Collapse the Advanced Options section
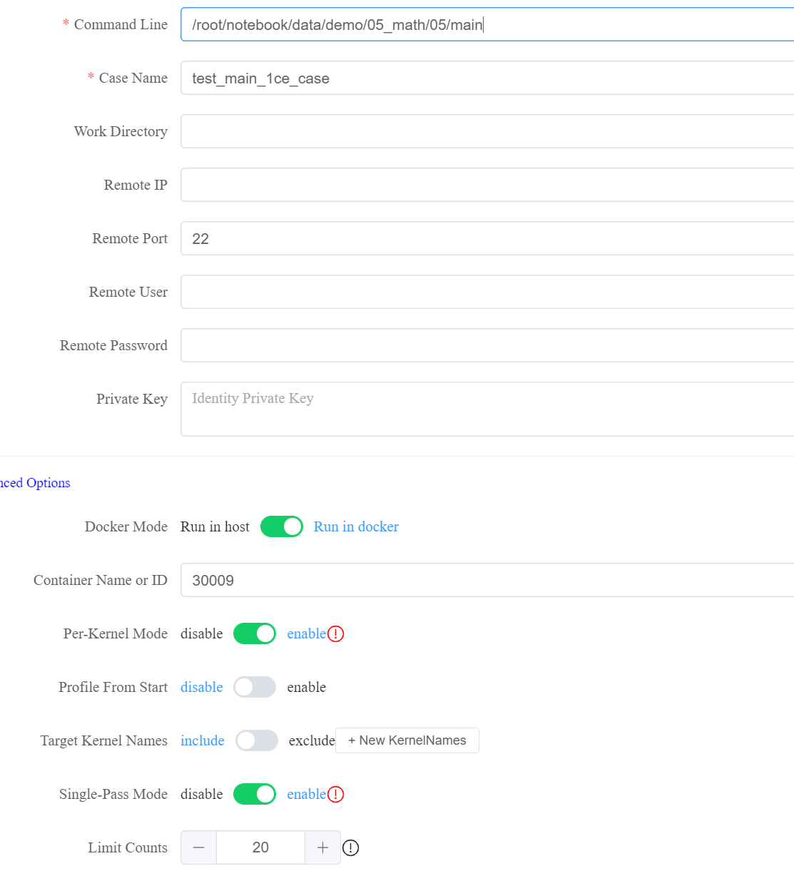 pos(35,483)
